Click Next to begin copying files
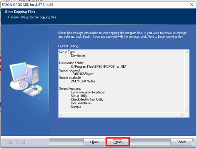Viewport: 197px width, 149px height. (118, 142)
